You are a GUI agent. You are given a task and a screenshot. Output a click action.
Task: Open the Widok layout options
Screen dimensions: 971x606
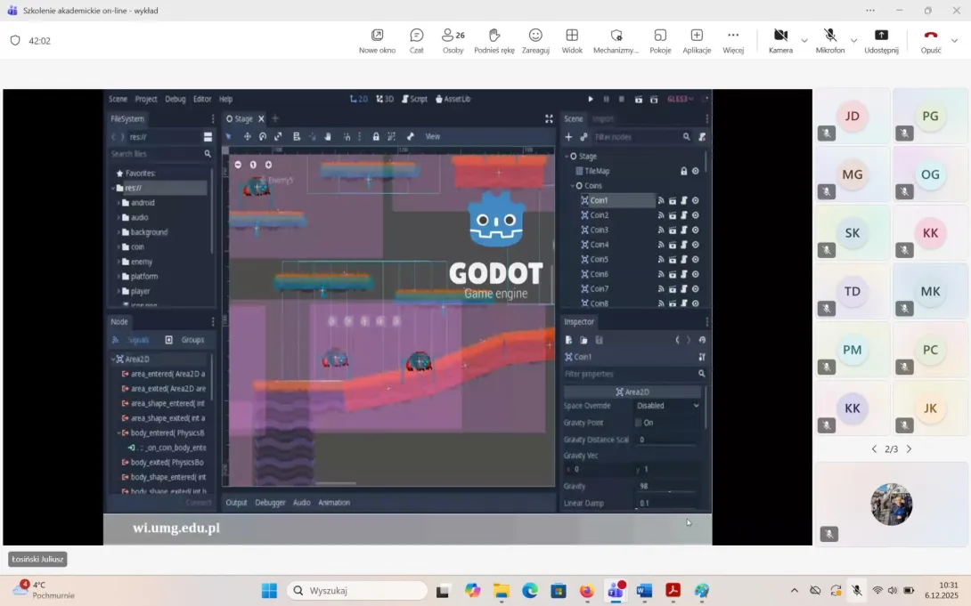pyautogui.click(x=572, y=40)
